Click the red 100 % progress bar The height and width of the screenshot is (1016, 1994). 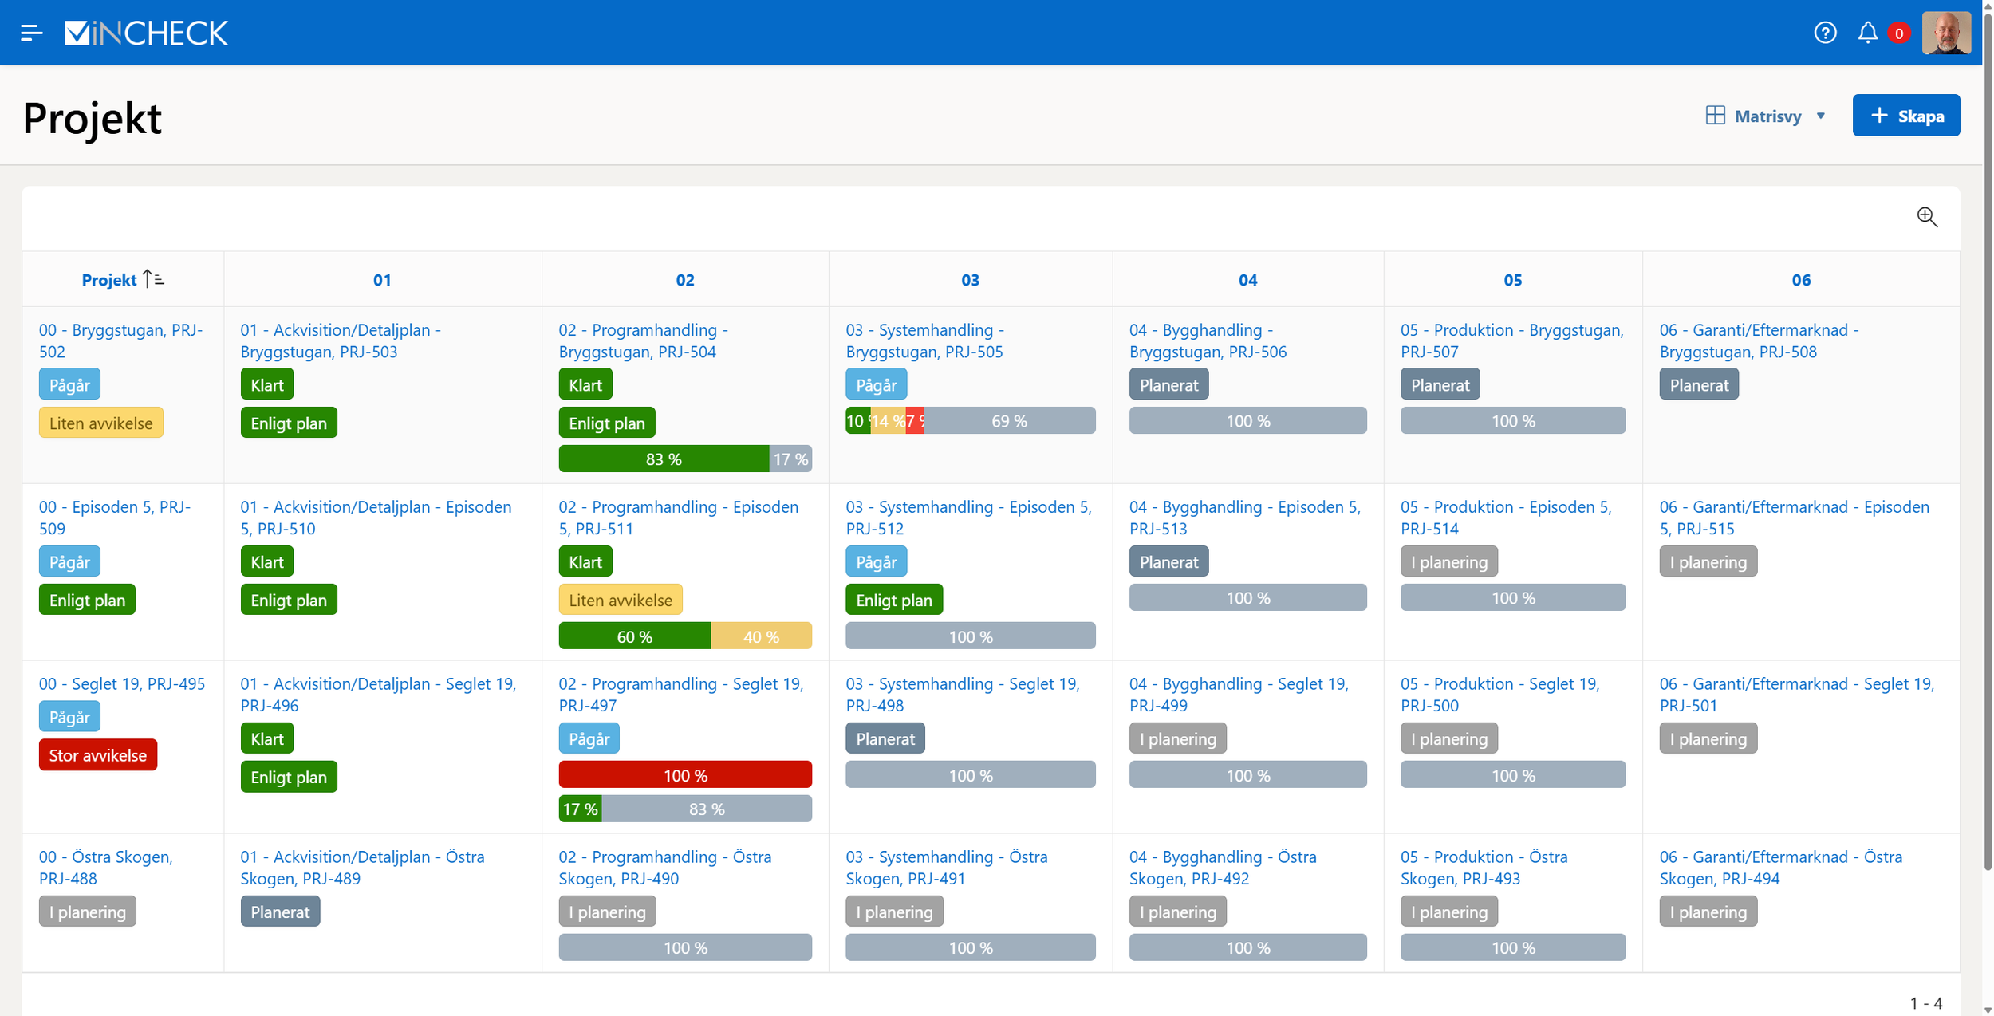click(x=685, y=775)
